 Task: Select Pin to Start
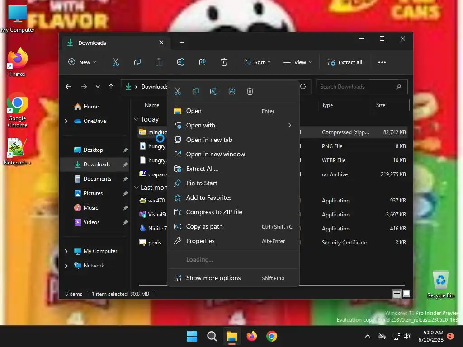pyautogui.click(x=233, y=183)
